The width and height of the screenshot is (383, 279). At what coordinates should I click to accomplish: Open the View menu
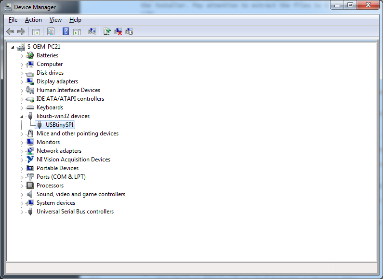pyautogui.click(x=55, y=20)
